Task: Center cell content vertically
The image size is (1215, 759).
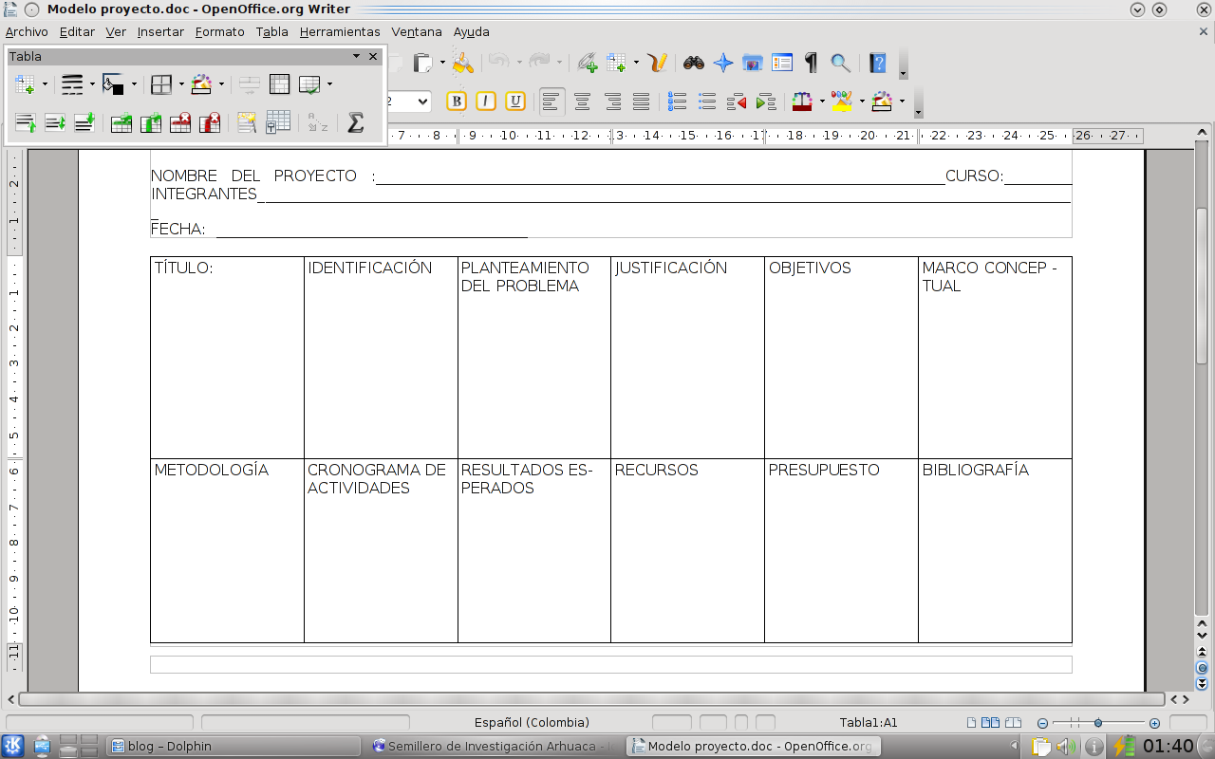Action: [x=55, y=122]
